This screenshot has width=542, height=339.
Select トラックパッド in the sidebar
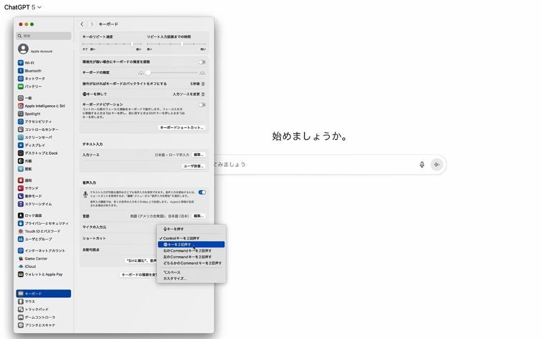coord(43,309)
